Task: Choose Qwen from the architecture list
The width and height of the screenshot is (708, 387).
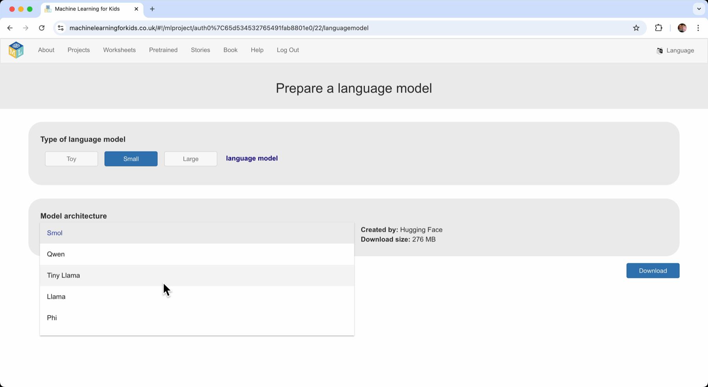Action: pyautogui.click(x=56, y=254)
